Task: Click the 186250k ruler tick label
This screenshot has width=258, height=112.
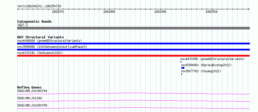Action: tap(212, 12)
